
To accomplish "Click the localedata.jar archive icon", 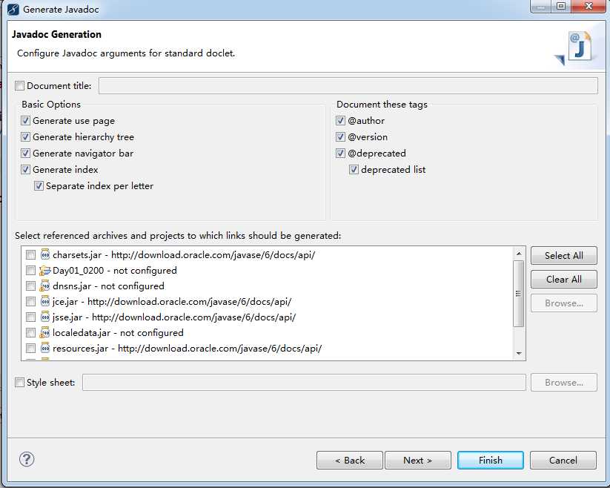I will pos(45,332).
